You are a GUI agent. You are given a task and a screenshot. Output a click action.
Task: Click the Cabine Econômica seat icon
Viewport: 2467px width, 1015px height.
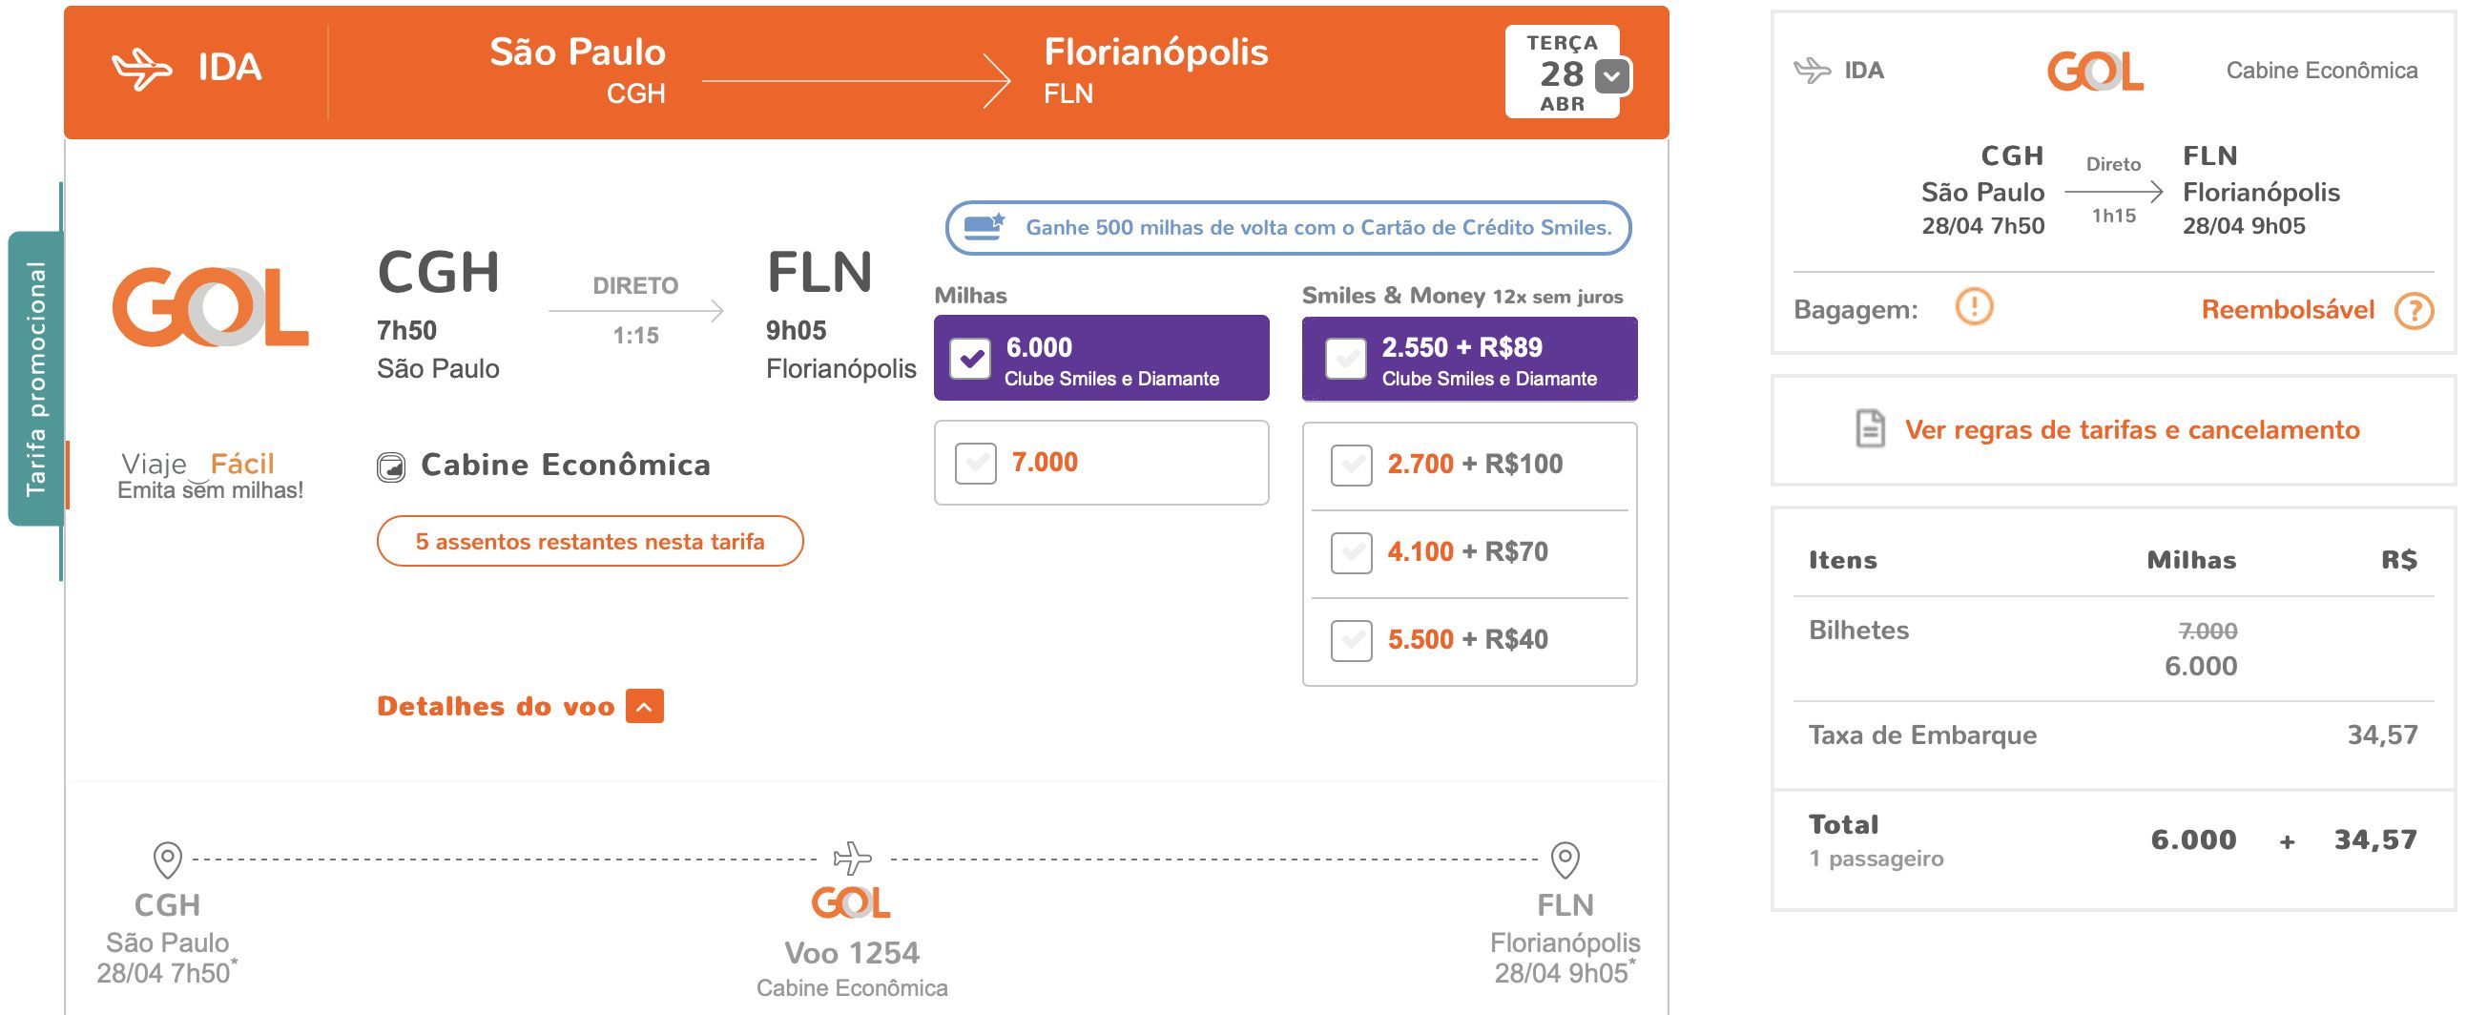pyautogui.click(x=391, y=467)
